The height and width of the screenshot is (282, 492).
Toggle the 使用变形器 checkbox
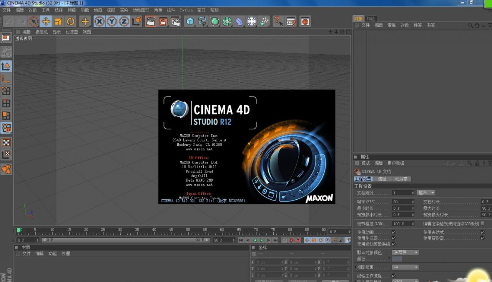tap(482, 238)
